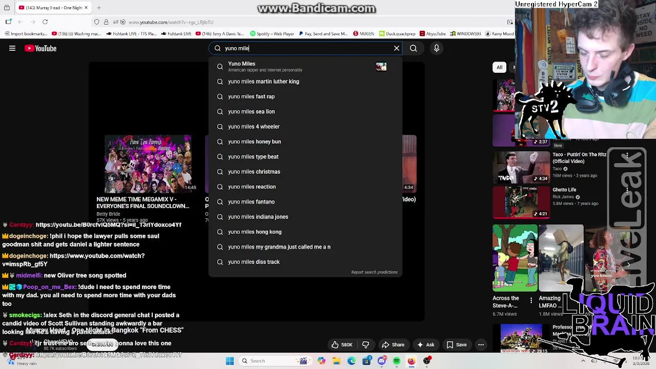Select suggestion 'yuno miles 4 wheeler'

coord(305,127)
